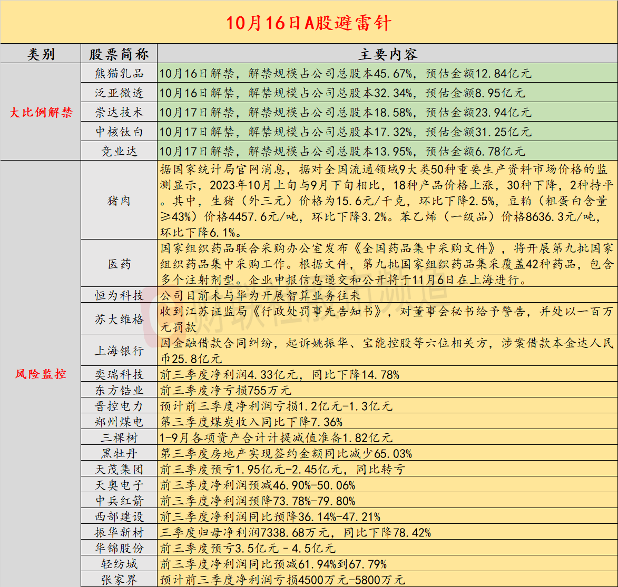
Task: Select the 黑牡丹 stock name cell
Action: coord(119,453)
